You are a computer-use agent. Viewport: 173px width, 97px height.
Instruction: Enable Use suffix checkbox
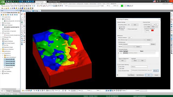[x=119, y=69]
